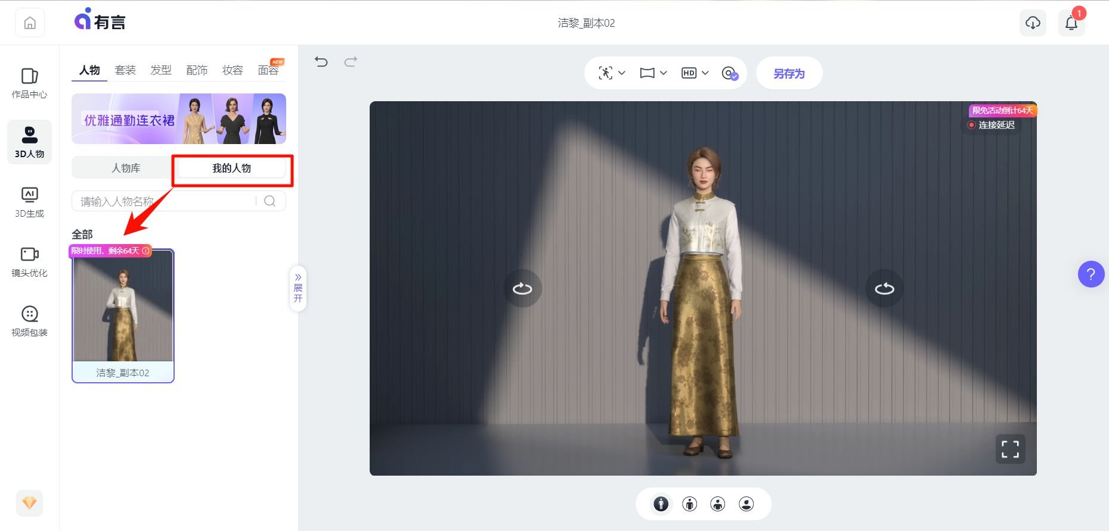The width and height of the screenshot is (1109, 531).
Task: Open the 作品中心 sidebar section
Action: click(x=29, y=83)
